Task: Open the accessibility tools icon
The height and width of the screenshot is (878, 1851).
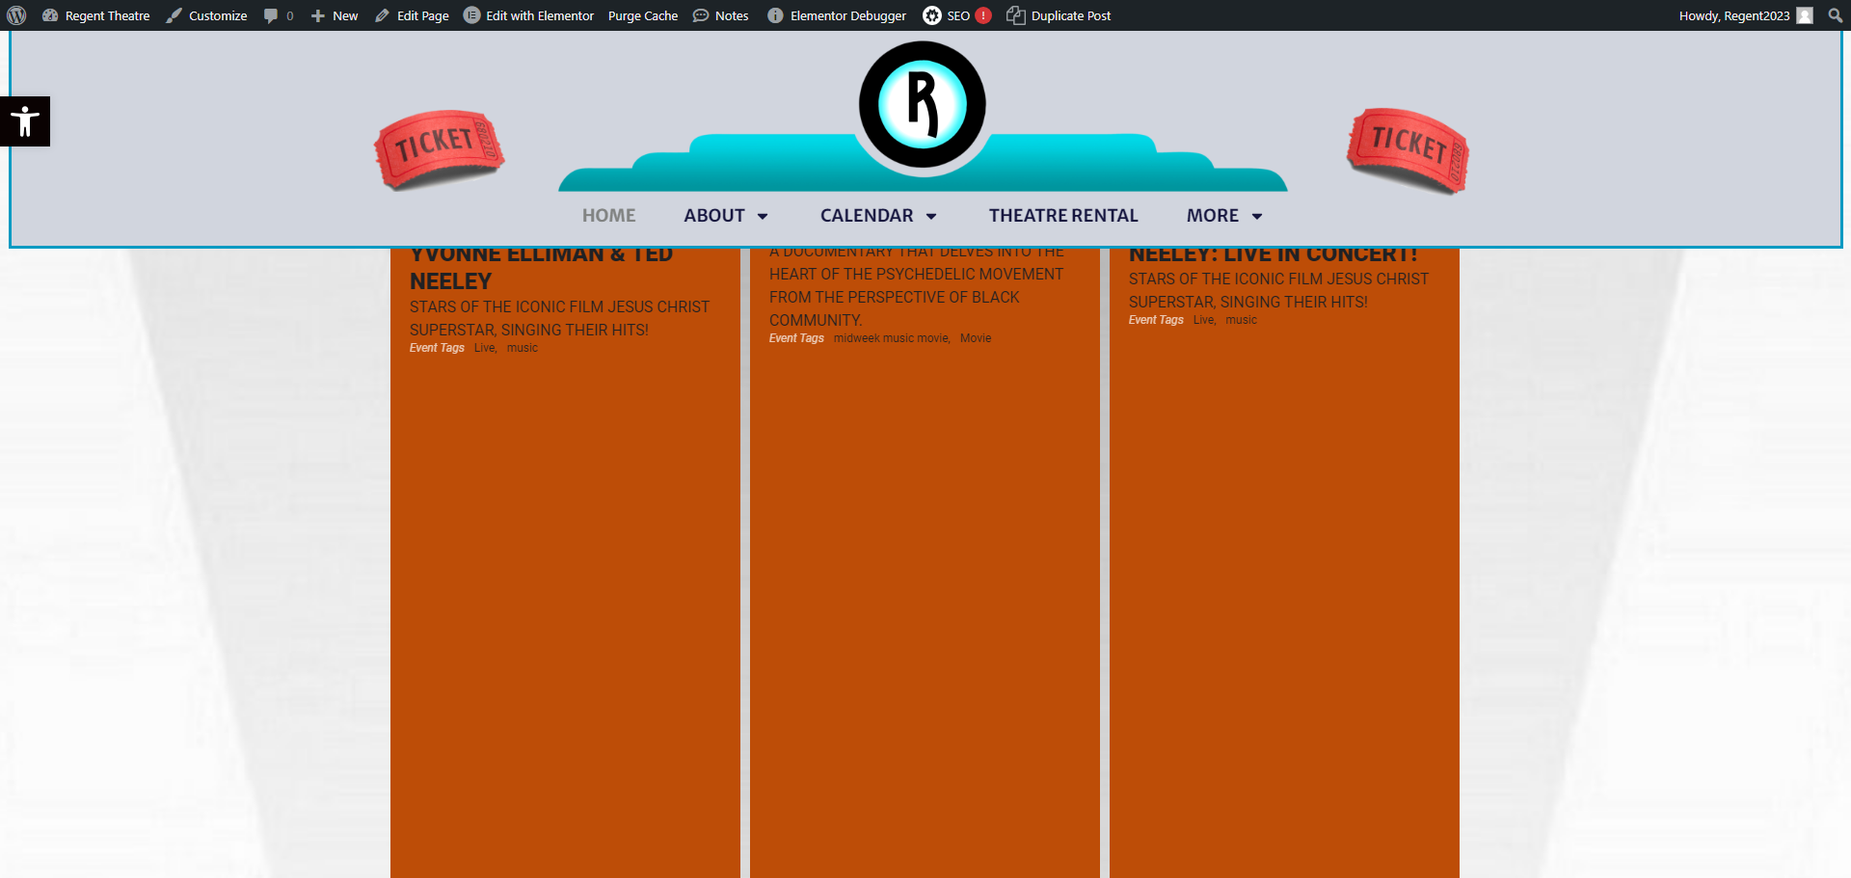Action: pyautogui.click(x=25, y=121)
